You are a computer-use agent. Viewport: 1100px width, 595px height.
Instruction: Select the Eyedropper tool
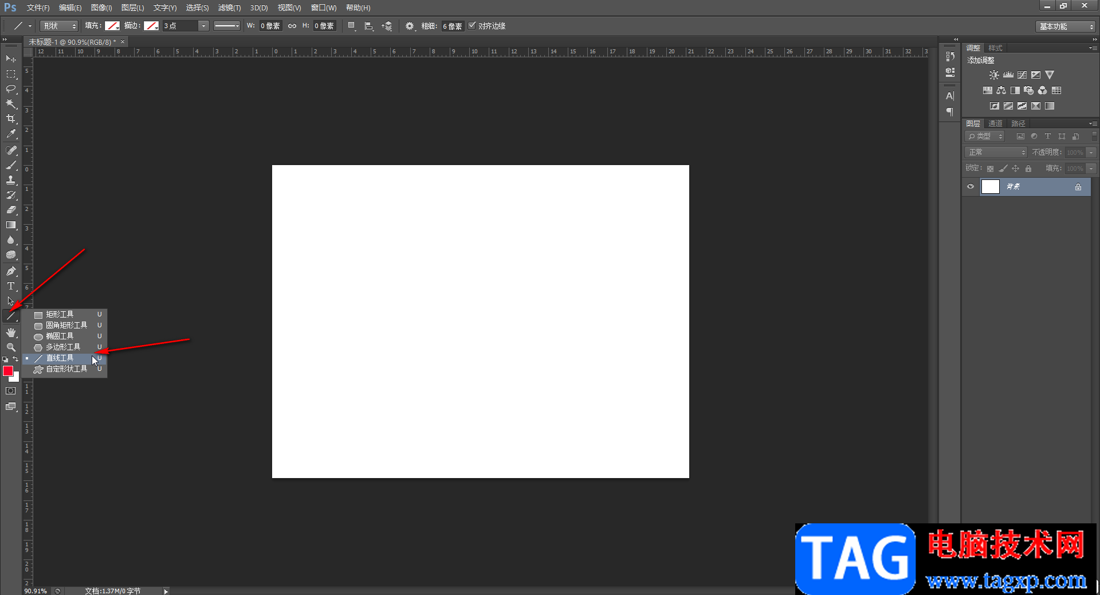pos(11,134)
